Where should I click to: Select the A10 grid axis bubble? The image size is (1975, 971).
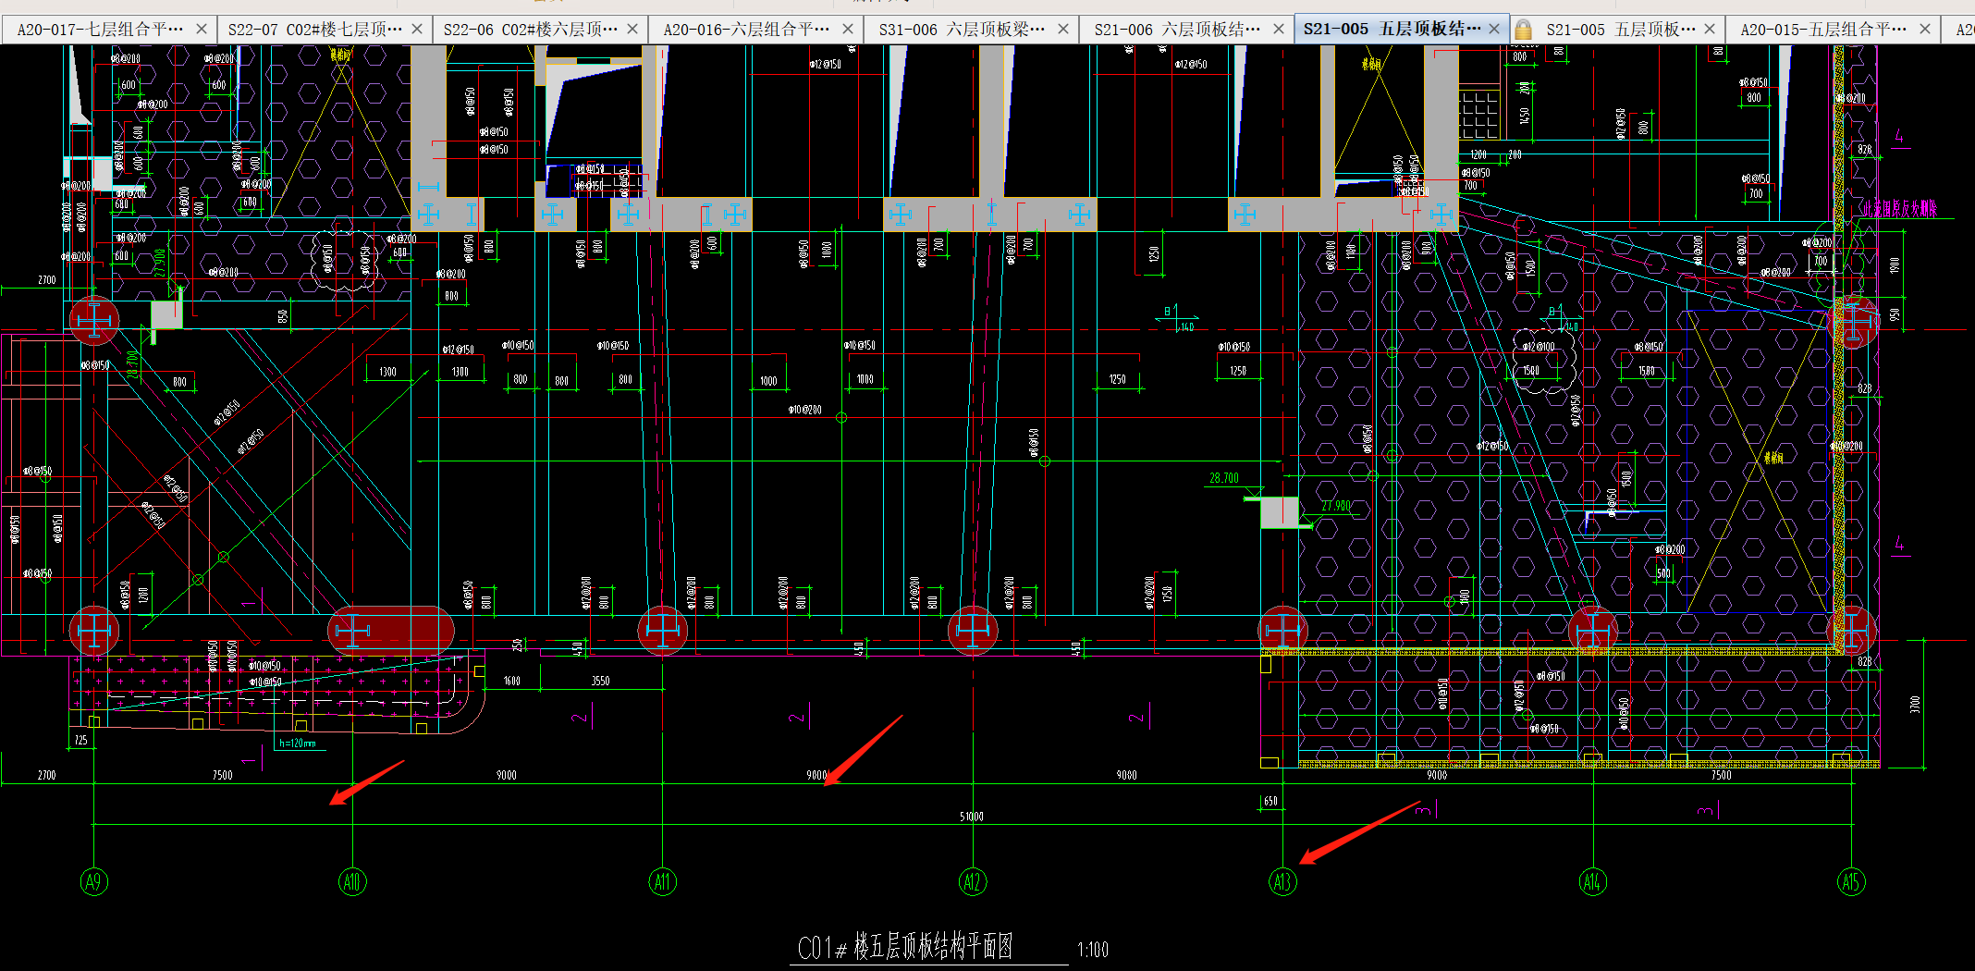[x=352, y=882]
